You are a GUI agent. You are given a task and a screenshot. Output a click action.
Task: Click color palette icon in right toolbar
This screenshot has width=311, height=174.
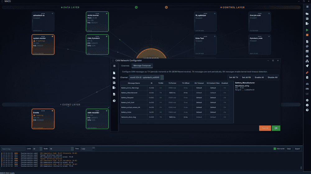pyautogui.click(x=307, y=46)
